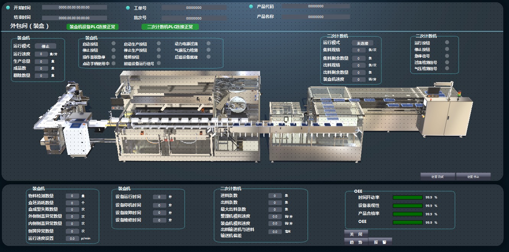This screenshot has width=509, height=252.
Task: Click the 盒坯消耗数量 value field
Action: pyautogui.click(x=72, y=203)
